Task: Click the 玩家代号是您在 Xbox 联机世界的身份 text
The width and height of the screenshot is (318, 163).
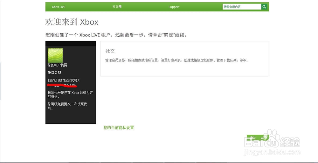Action: (x=70, y=95)
